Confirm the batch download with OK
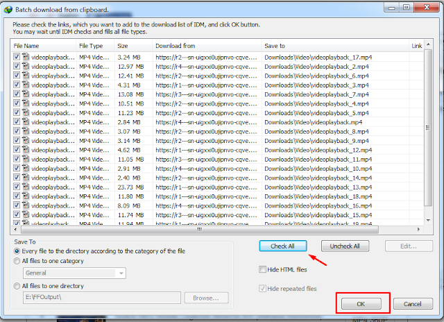Image resolution: width=444 pixels, height=322 pixels. (360, 304)
